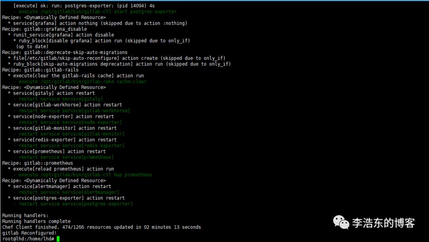
Task: Select 'Recipe: gitlab::grafana_disable' line
Action: [x=44, y=29]
